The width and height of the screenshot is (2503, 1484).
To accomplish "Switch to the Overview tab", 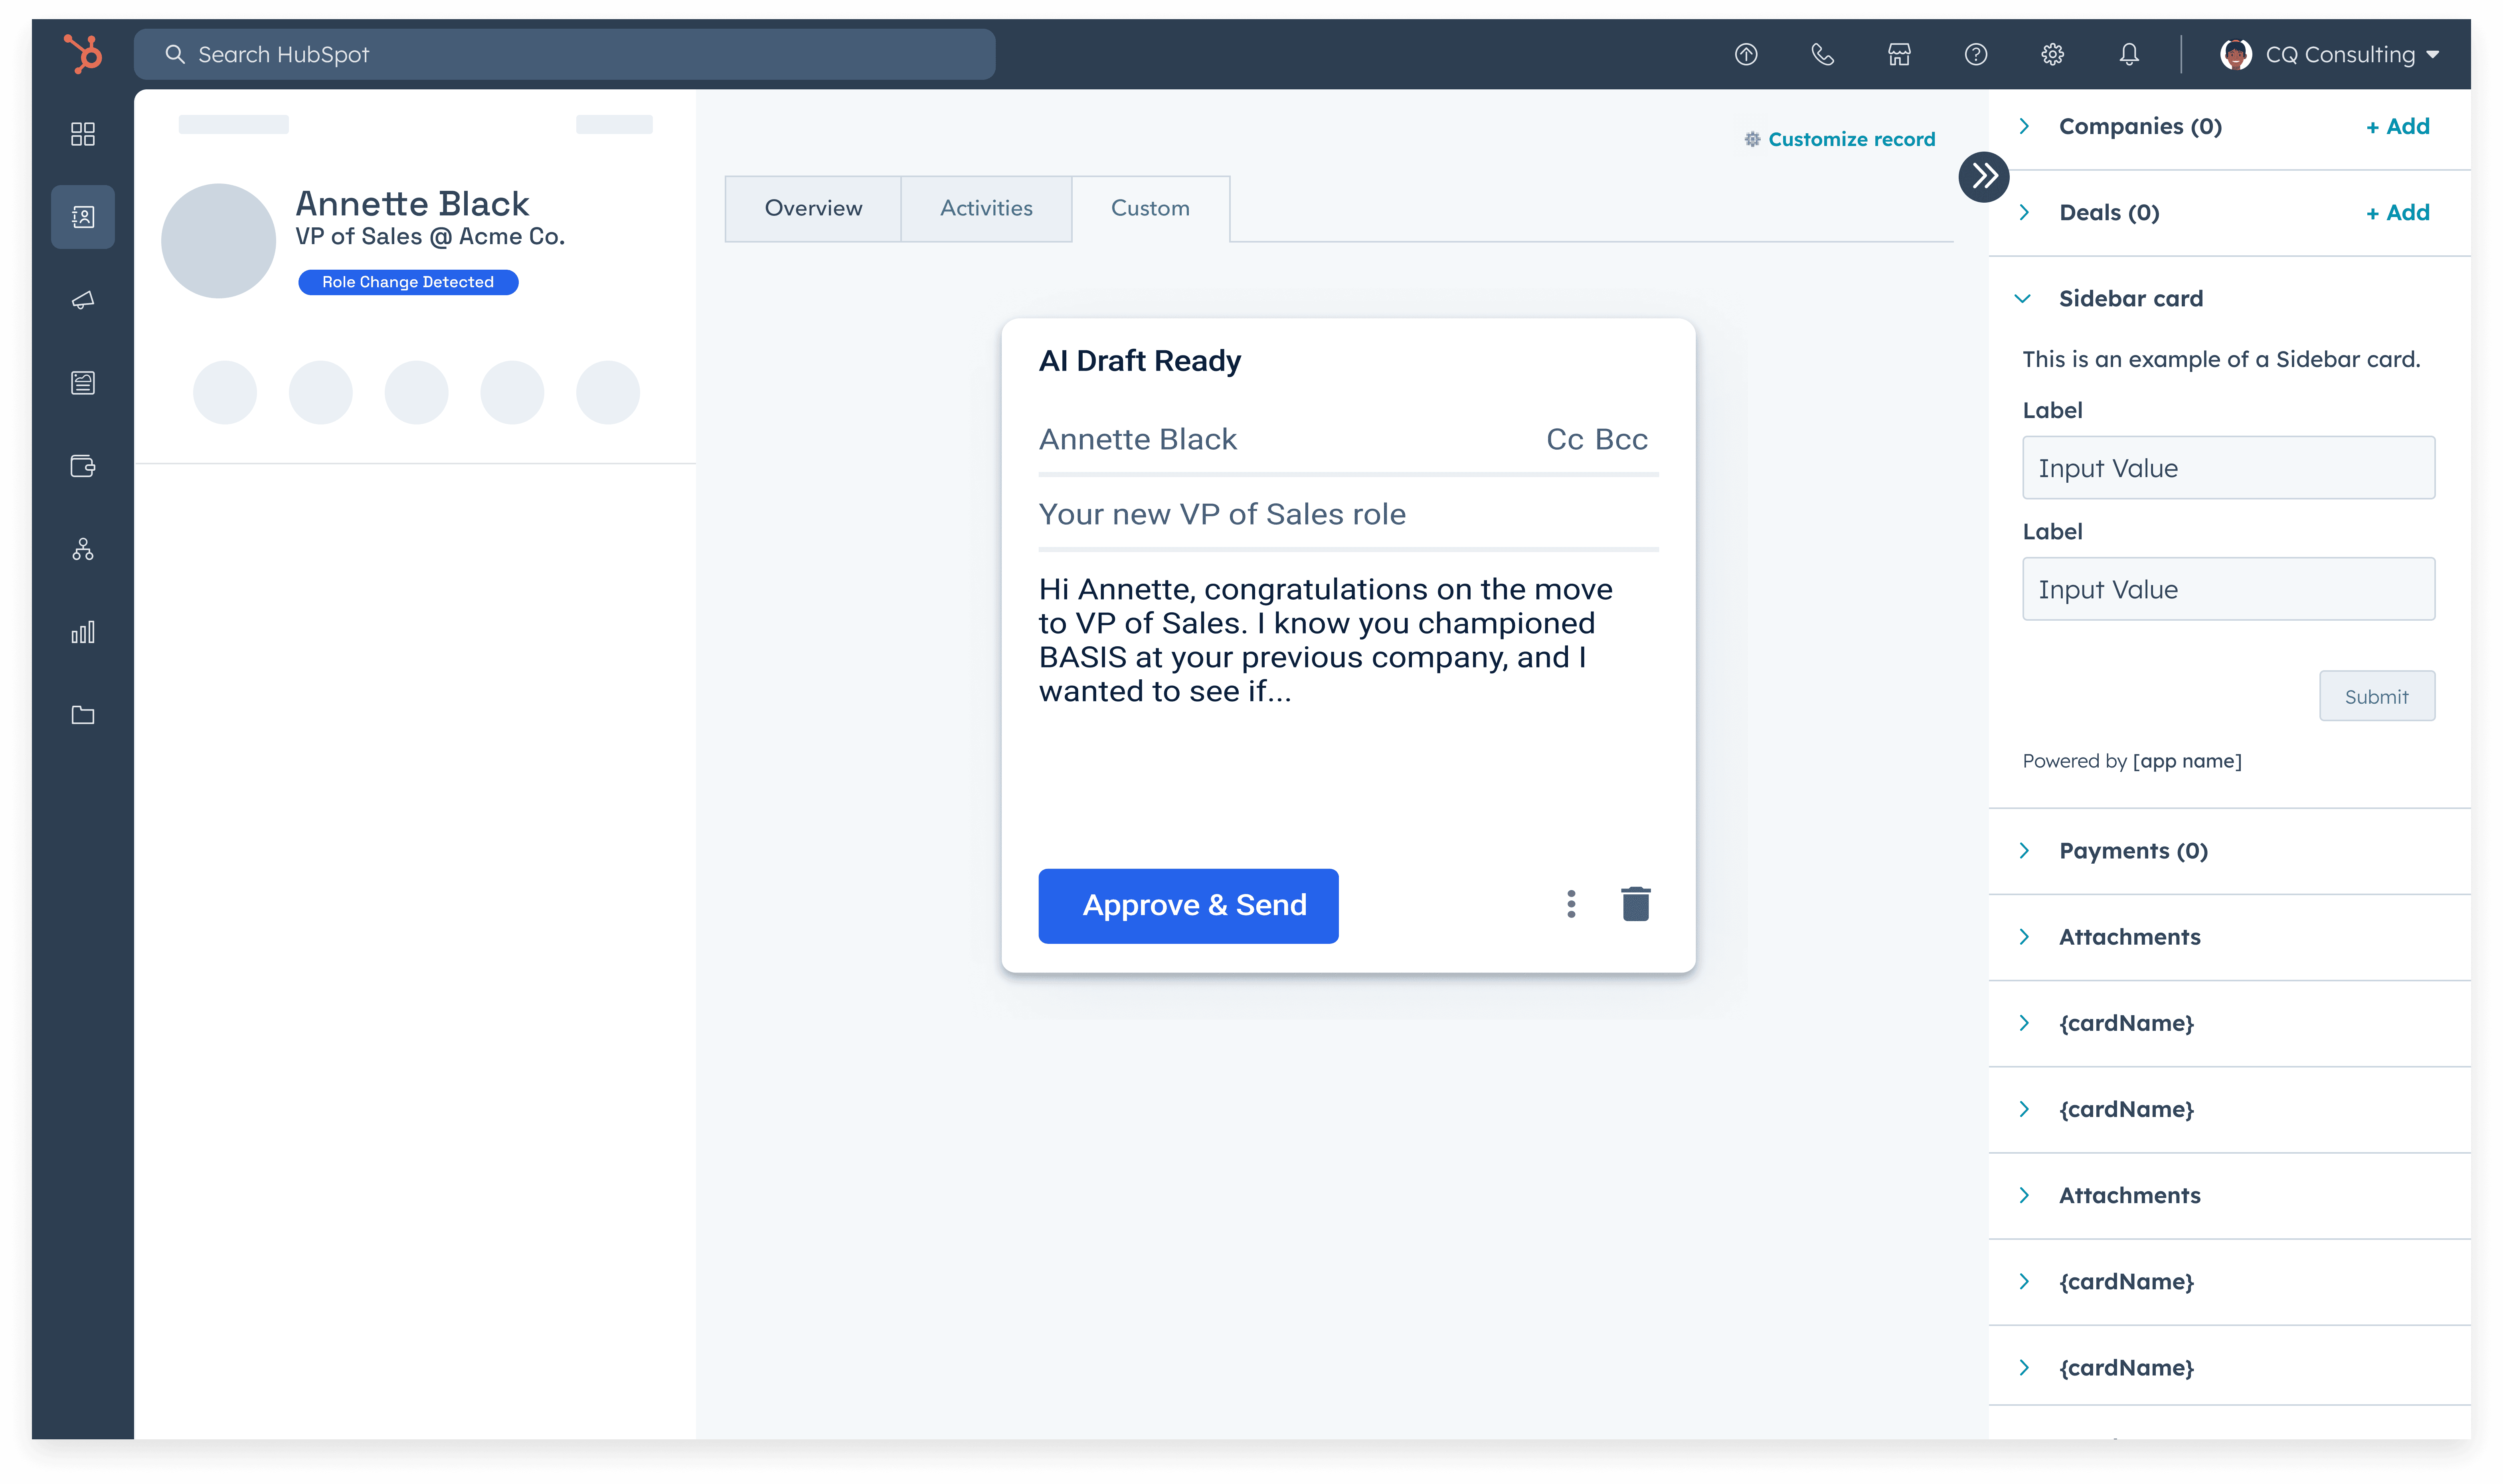I will tap(813, 208).
